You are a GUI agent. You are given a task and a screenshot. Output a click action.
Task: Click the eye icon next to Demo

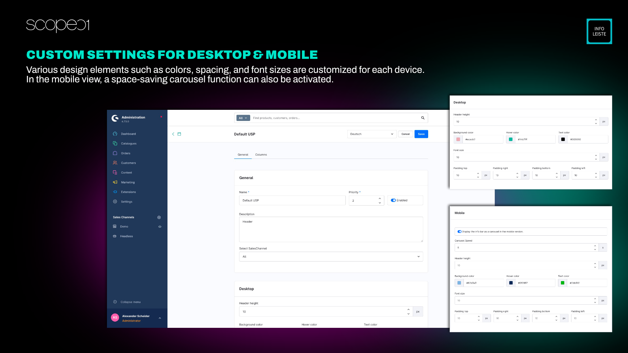point(160,227)
